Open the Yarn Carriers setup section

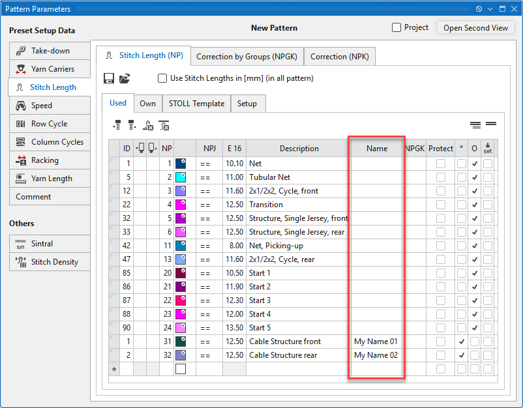click(x=50, y=69)
